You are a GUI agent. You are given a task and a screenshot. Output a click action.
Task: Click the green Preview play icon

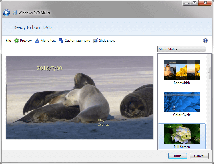pos(17,41)
